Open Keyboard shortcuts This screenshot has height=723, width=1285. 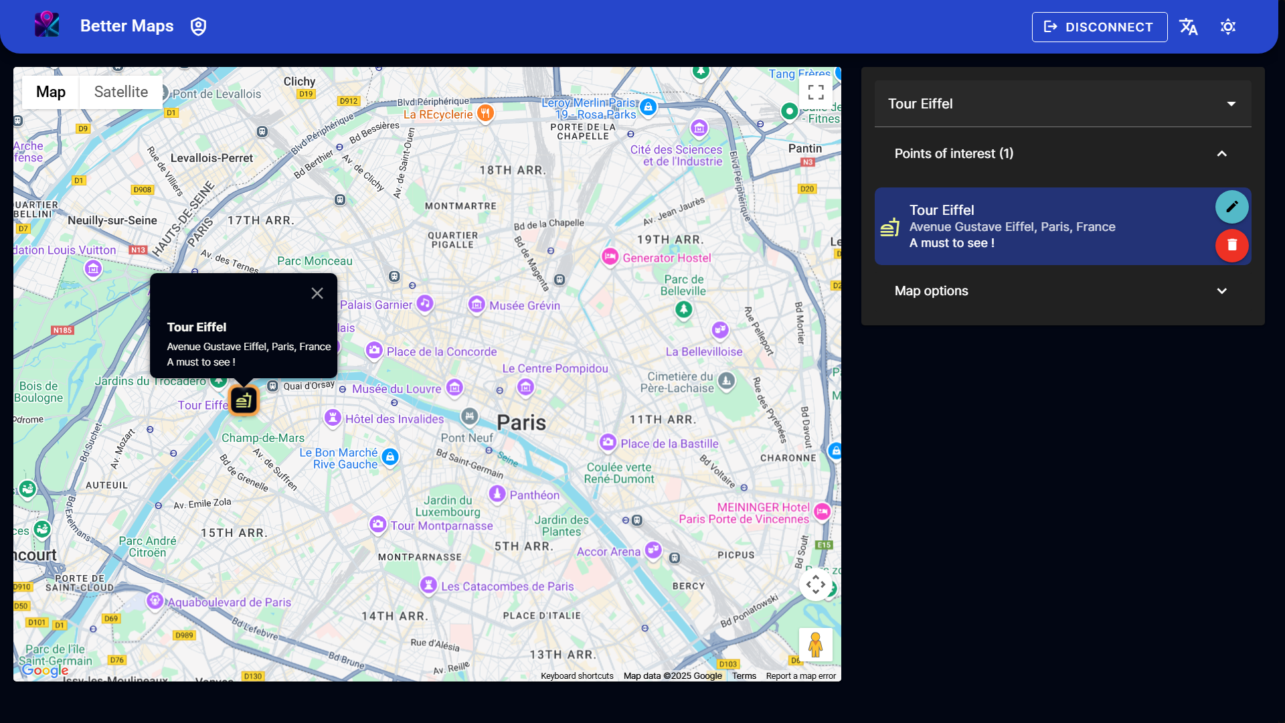[577, 676]
